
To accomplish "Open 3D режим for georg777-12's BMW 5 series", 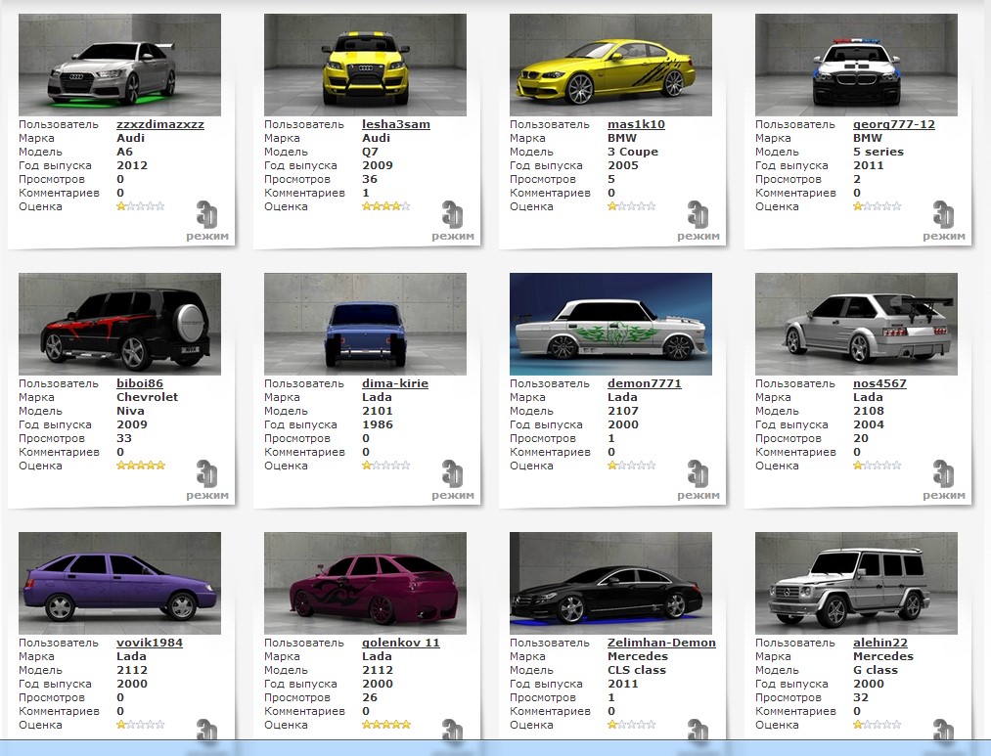I will click(944, 221).
